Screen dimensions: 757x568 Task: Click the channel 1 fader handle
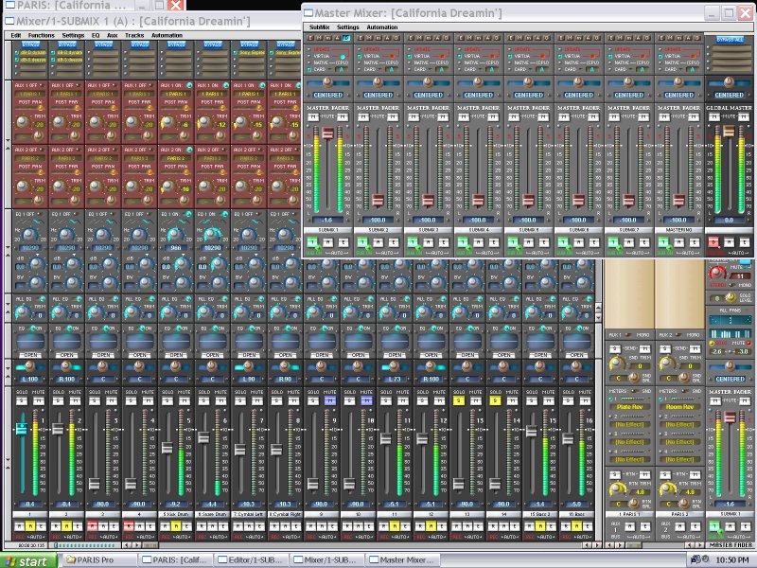coord(22,429)
